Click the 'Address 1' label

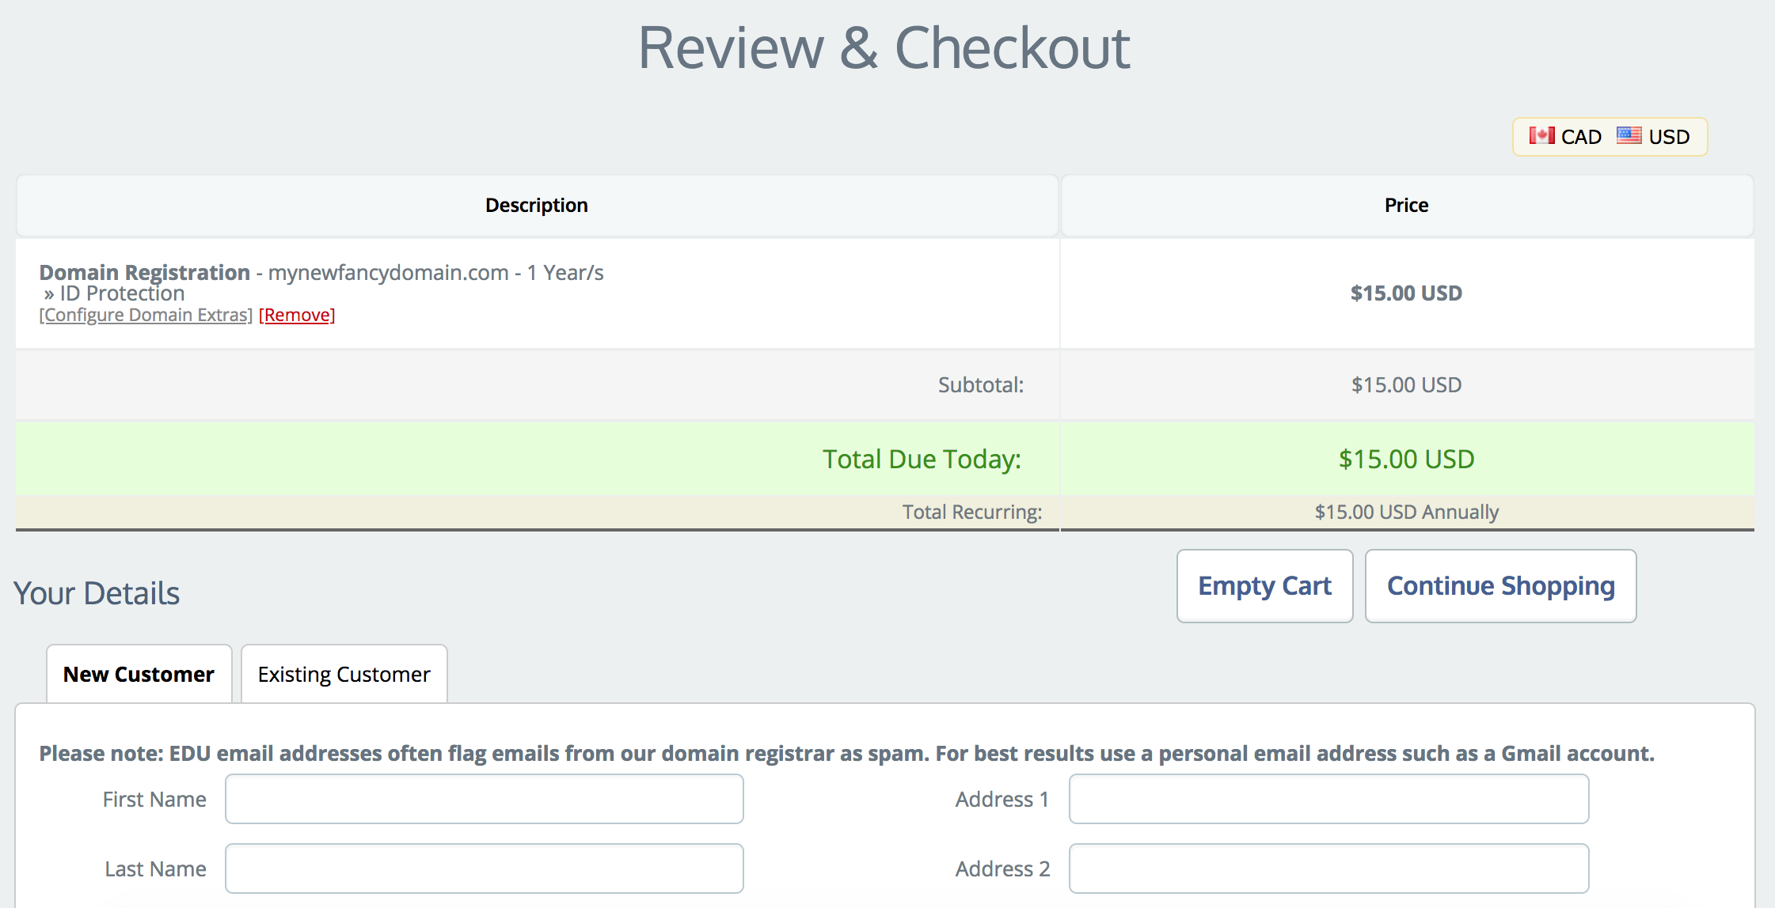tap(1002, 800)
